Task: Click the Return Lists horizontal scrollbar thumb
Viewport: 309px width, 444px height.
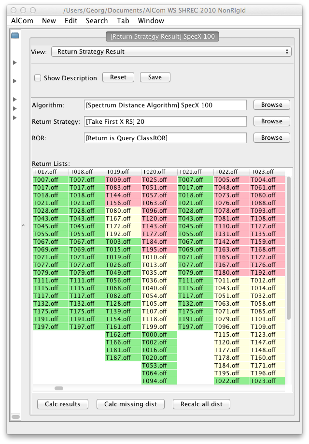Action: click(x=58, y=388)
